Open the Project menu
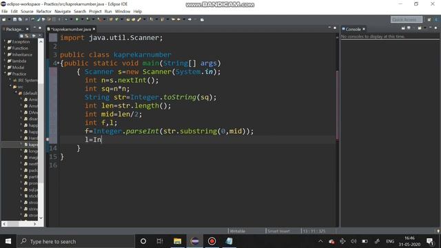 95,11
